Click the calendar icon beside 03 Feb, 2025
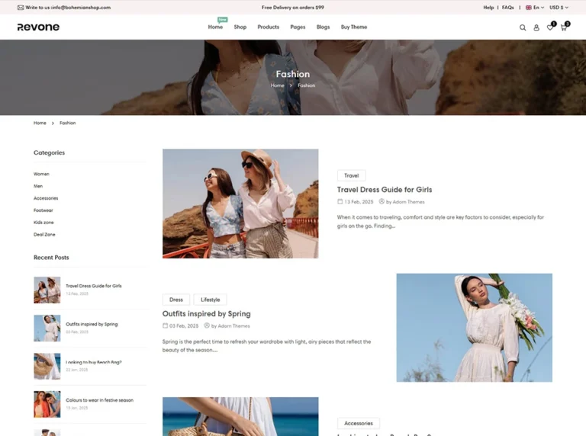Screen dimensions: 586x436 [165, 326]
